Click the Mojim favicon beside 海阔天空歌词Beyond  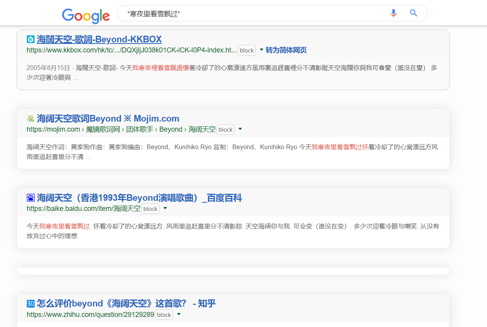(31, 118)
